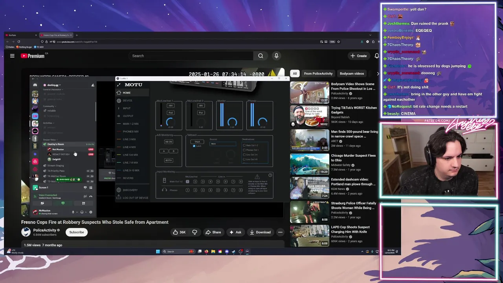Open Talkback Source dropdown

[x=223, y=144]
